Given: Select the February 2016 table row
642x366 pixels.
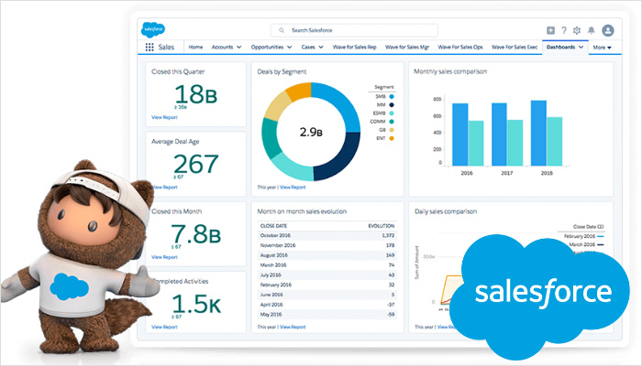Looking at the screenshot, I should tap(327, 285).
